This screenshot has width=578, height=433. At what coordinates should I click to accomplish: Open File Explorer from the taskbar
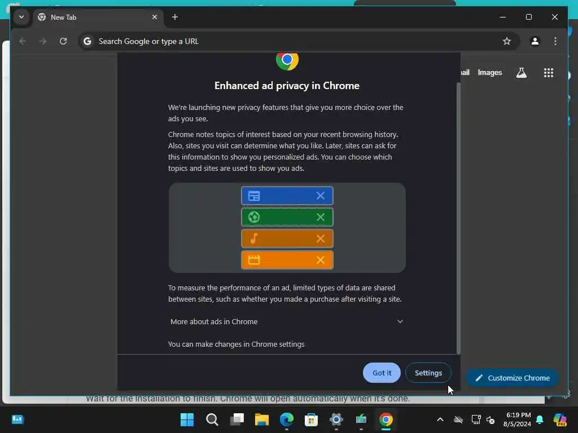[262, 419]
